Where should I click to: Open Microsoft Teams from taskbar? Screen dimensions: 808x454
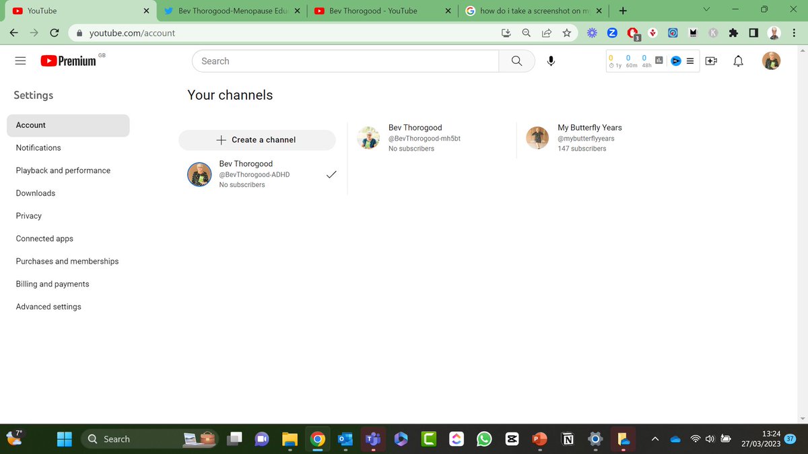coord(372,439)
